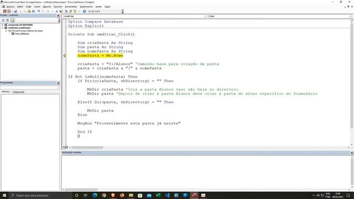Open the Insert Module dropdown arrow
The height and width of the screenshot is (199, 354).
[12, 11]
